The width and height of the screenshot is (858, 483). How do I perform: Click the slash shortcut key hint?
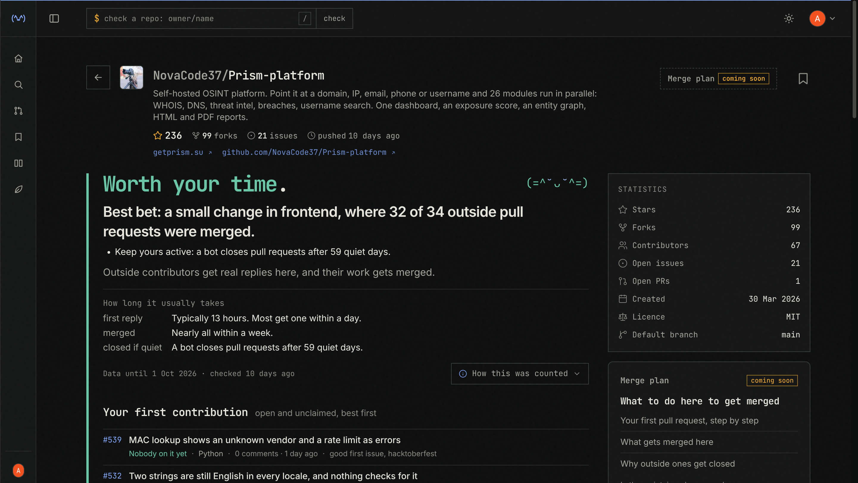[305, 18]
